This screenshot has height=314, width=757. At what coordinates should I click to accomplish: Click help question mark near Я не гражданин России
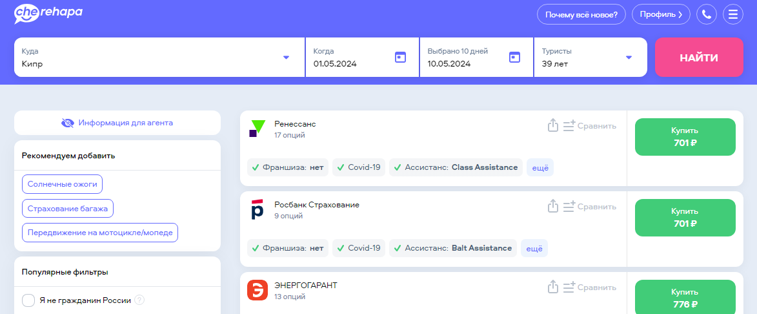[139, 300]
